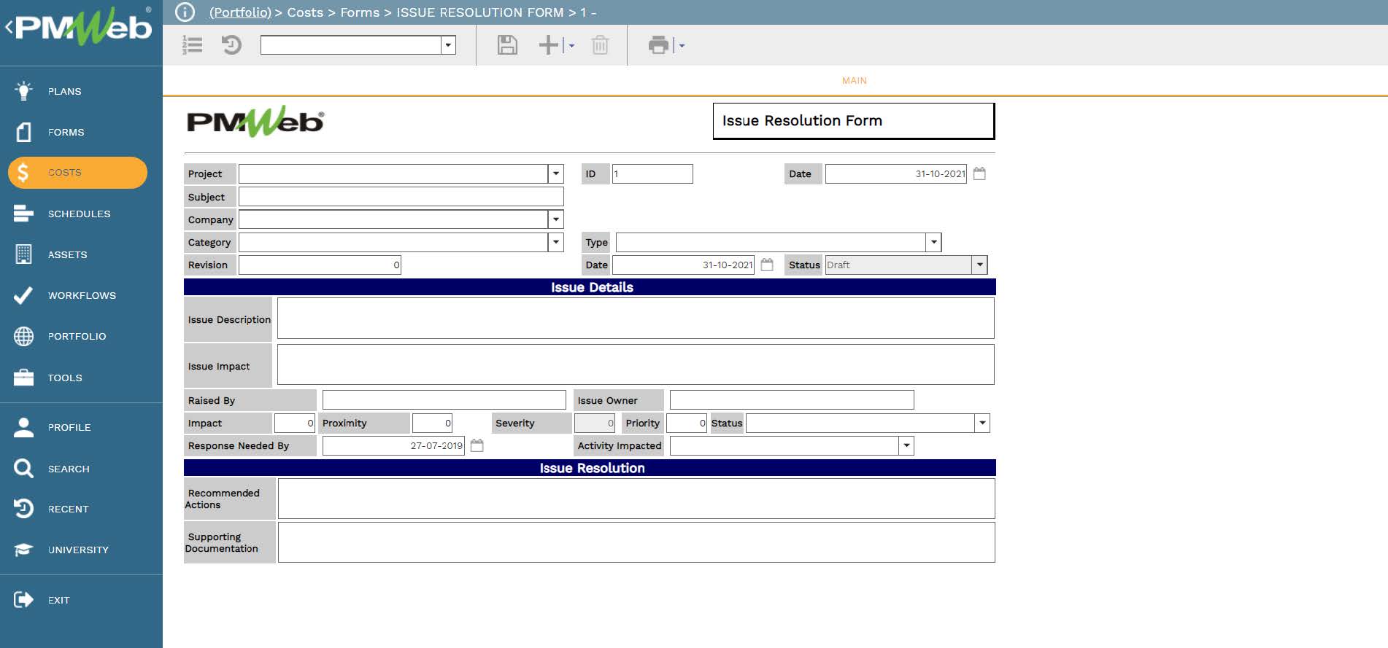
Task: Open calendar picker beside the second Date field
Action: [767, 265]
